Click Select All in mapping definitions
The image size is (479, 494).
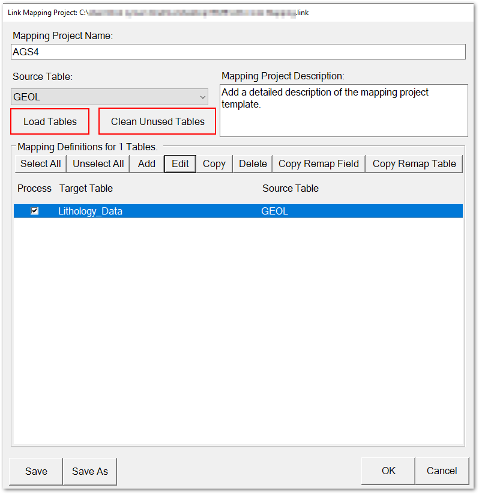tap(41, 164)
